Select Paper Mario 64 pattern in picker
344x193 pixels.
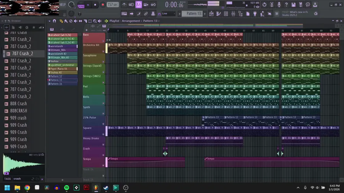(63, 69)
